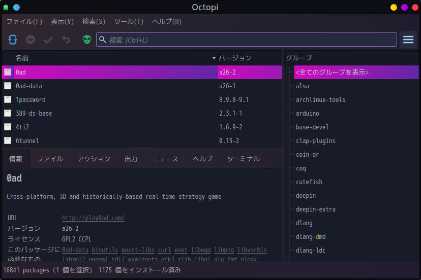
Task: Click the magnifier icon in search box
Action: click(x=103, y=40)
